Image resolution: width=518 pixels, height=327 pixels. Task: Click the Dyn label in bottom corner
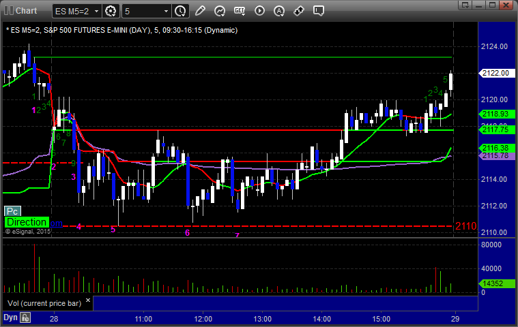(10, 317)
